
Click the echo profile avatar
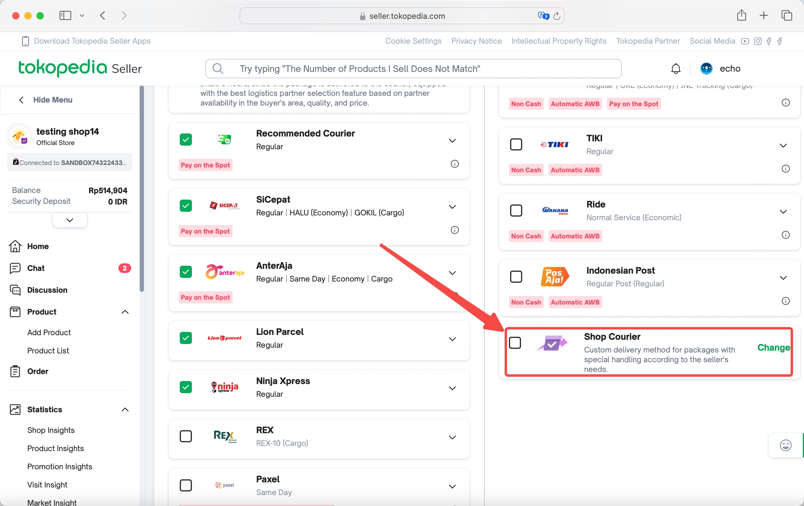pos(706,69)
